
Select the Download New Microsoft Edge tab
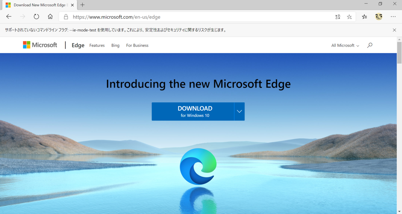[x=39, y=5]
